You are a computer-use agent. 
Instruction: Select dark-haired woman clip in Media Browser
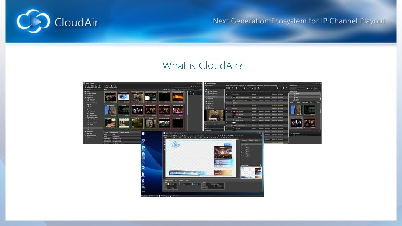coord(151,123)
